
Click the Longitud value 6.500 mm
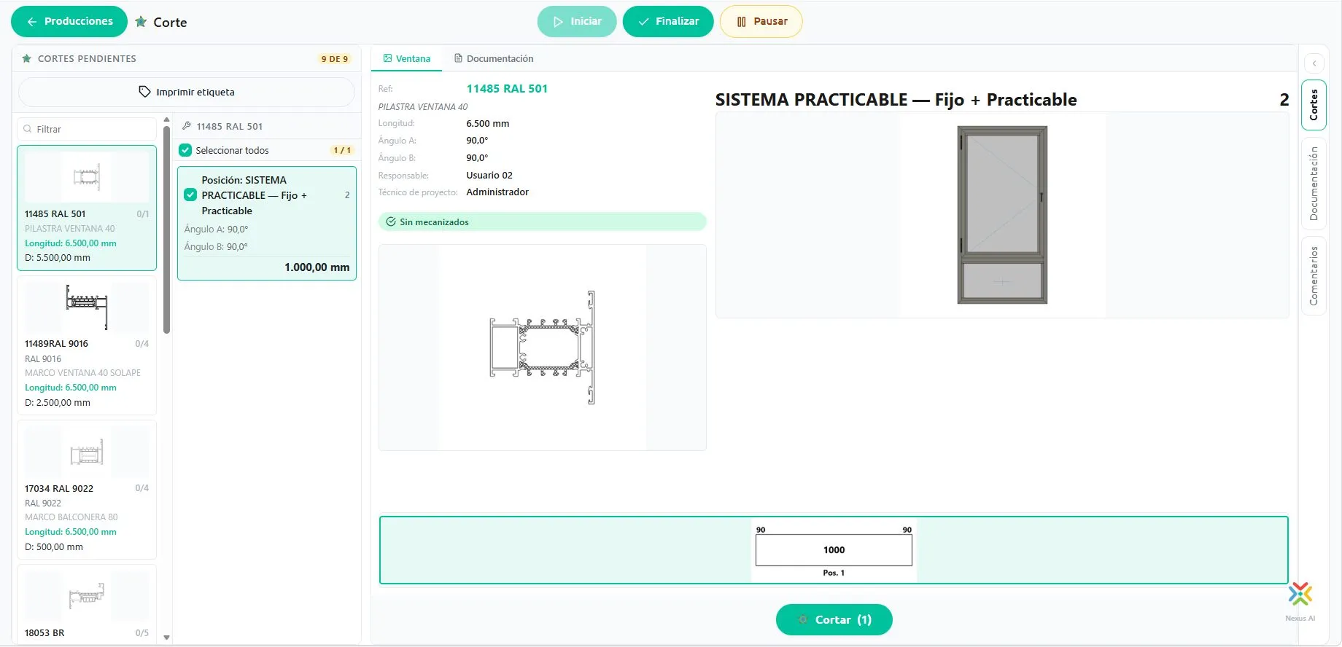click(488, 124)
